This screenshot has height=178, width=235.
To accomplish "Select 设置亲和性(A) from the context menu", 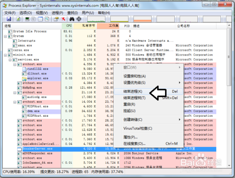I will [149, 76].
